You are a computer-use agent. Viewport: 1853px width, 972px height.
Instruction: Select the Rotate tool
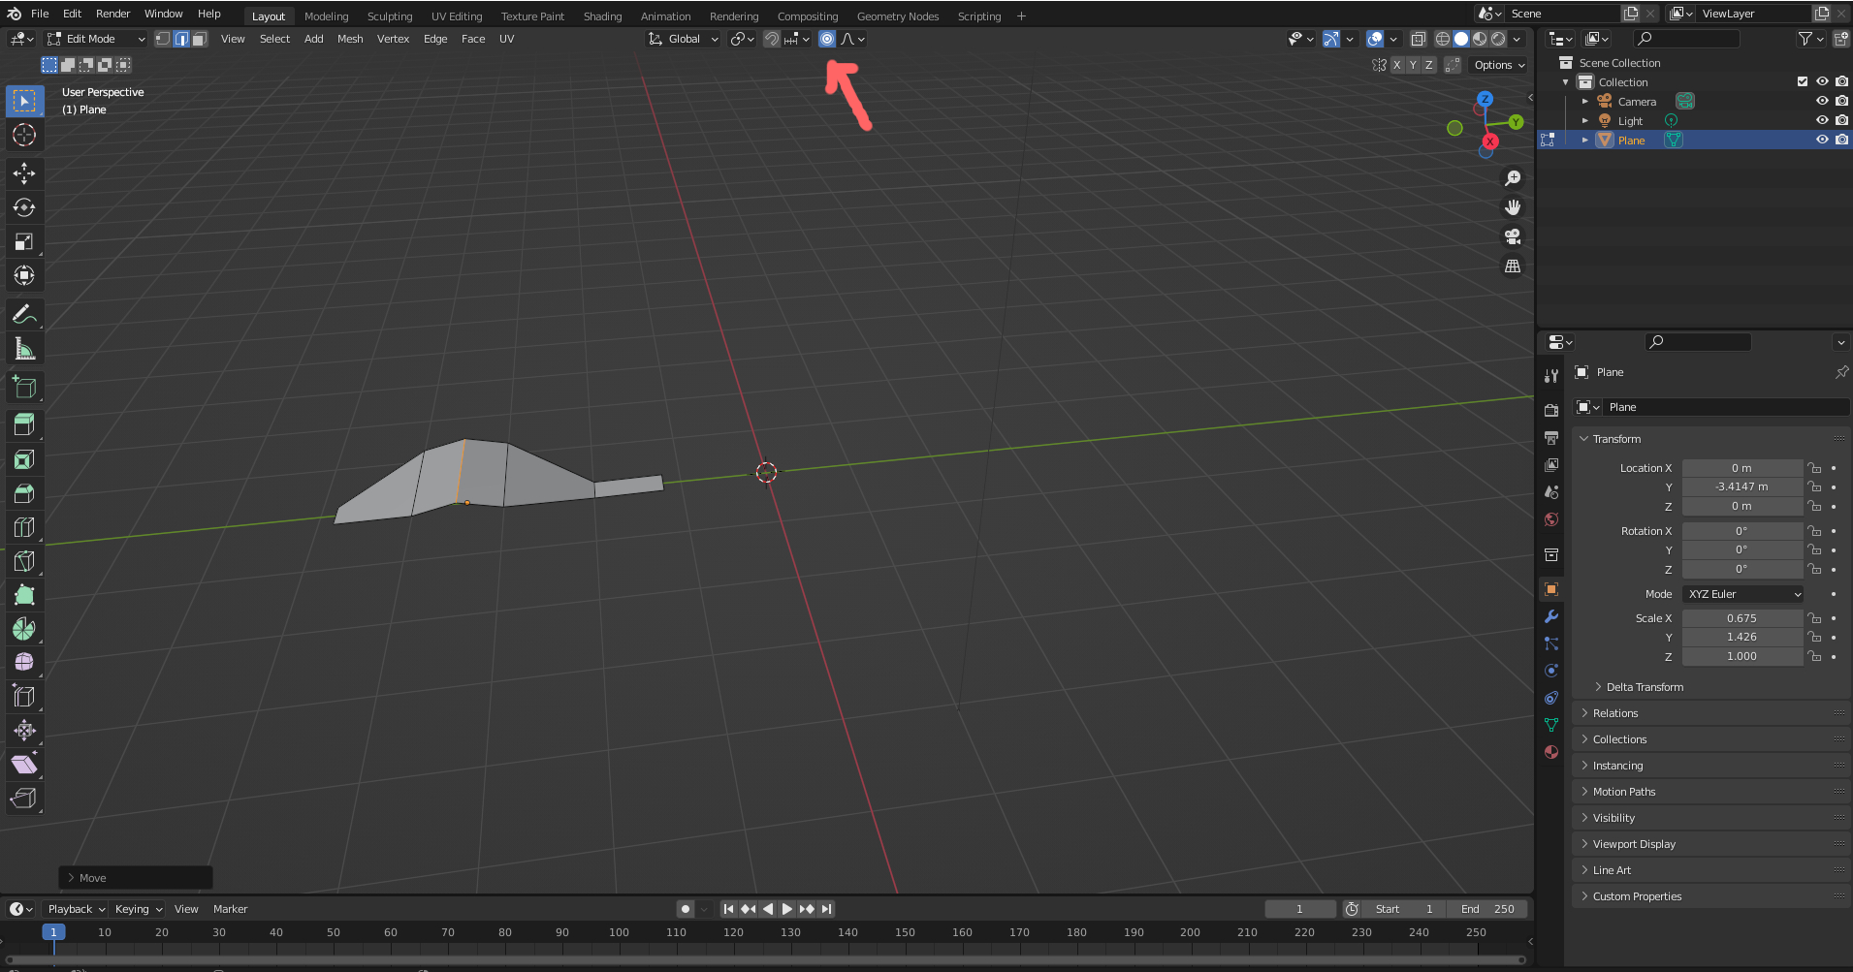(x=24, y=207)
